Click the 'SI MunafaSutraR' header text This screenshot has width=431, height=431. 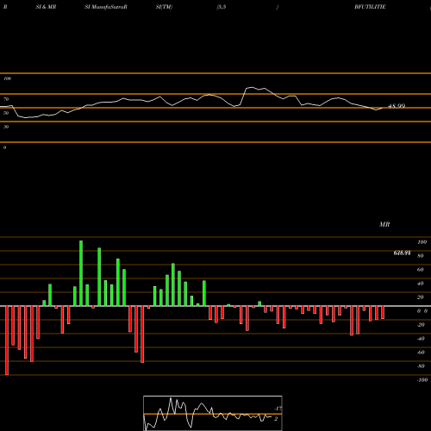pos(106,7)
